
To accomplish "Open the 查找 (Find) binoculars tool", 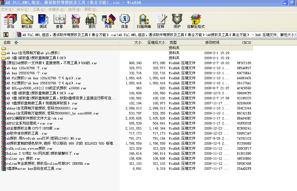I will [x=92, y=21].
